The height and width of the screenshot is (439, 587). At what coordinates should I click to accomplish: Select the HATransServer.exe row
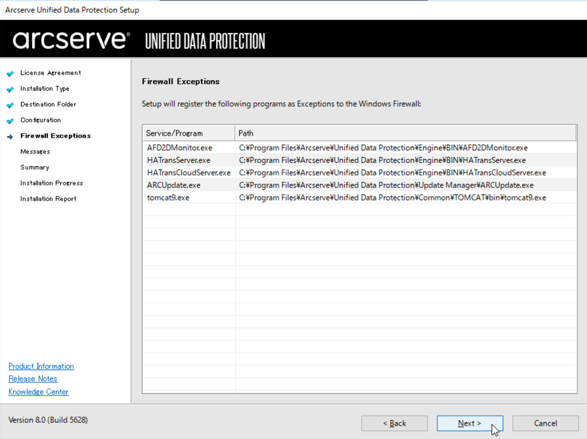tap(360, 160)
